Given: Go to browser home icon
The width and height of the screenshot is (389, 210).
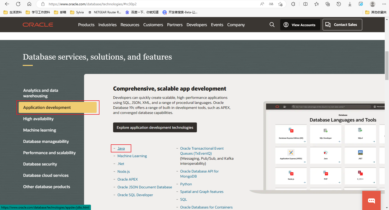Looking at the screenshot, I should click(x=29, y=4).
